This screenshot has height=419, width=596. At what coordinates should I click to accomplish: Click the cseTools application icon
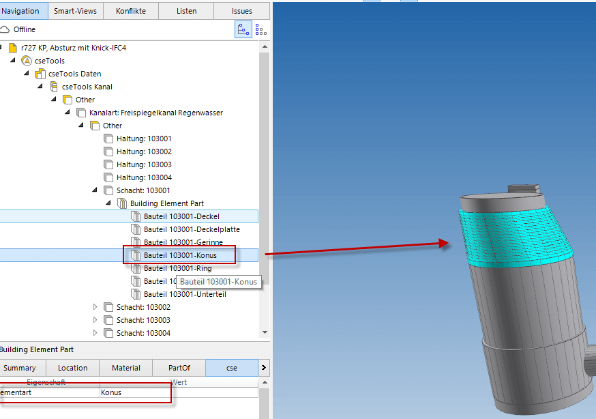27,61
